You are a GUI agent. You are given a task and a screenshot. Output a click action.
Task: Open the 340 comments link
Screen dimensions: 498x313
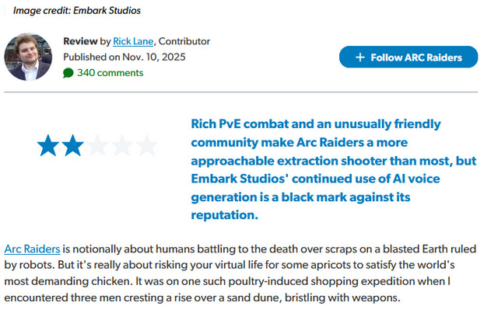pyautogui.click(x=110, y=72)
